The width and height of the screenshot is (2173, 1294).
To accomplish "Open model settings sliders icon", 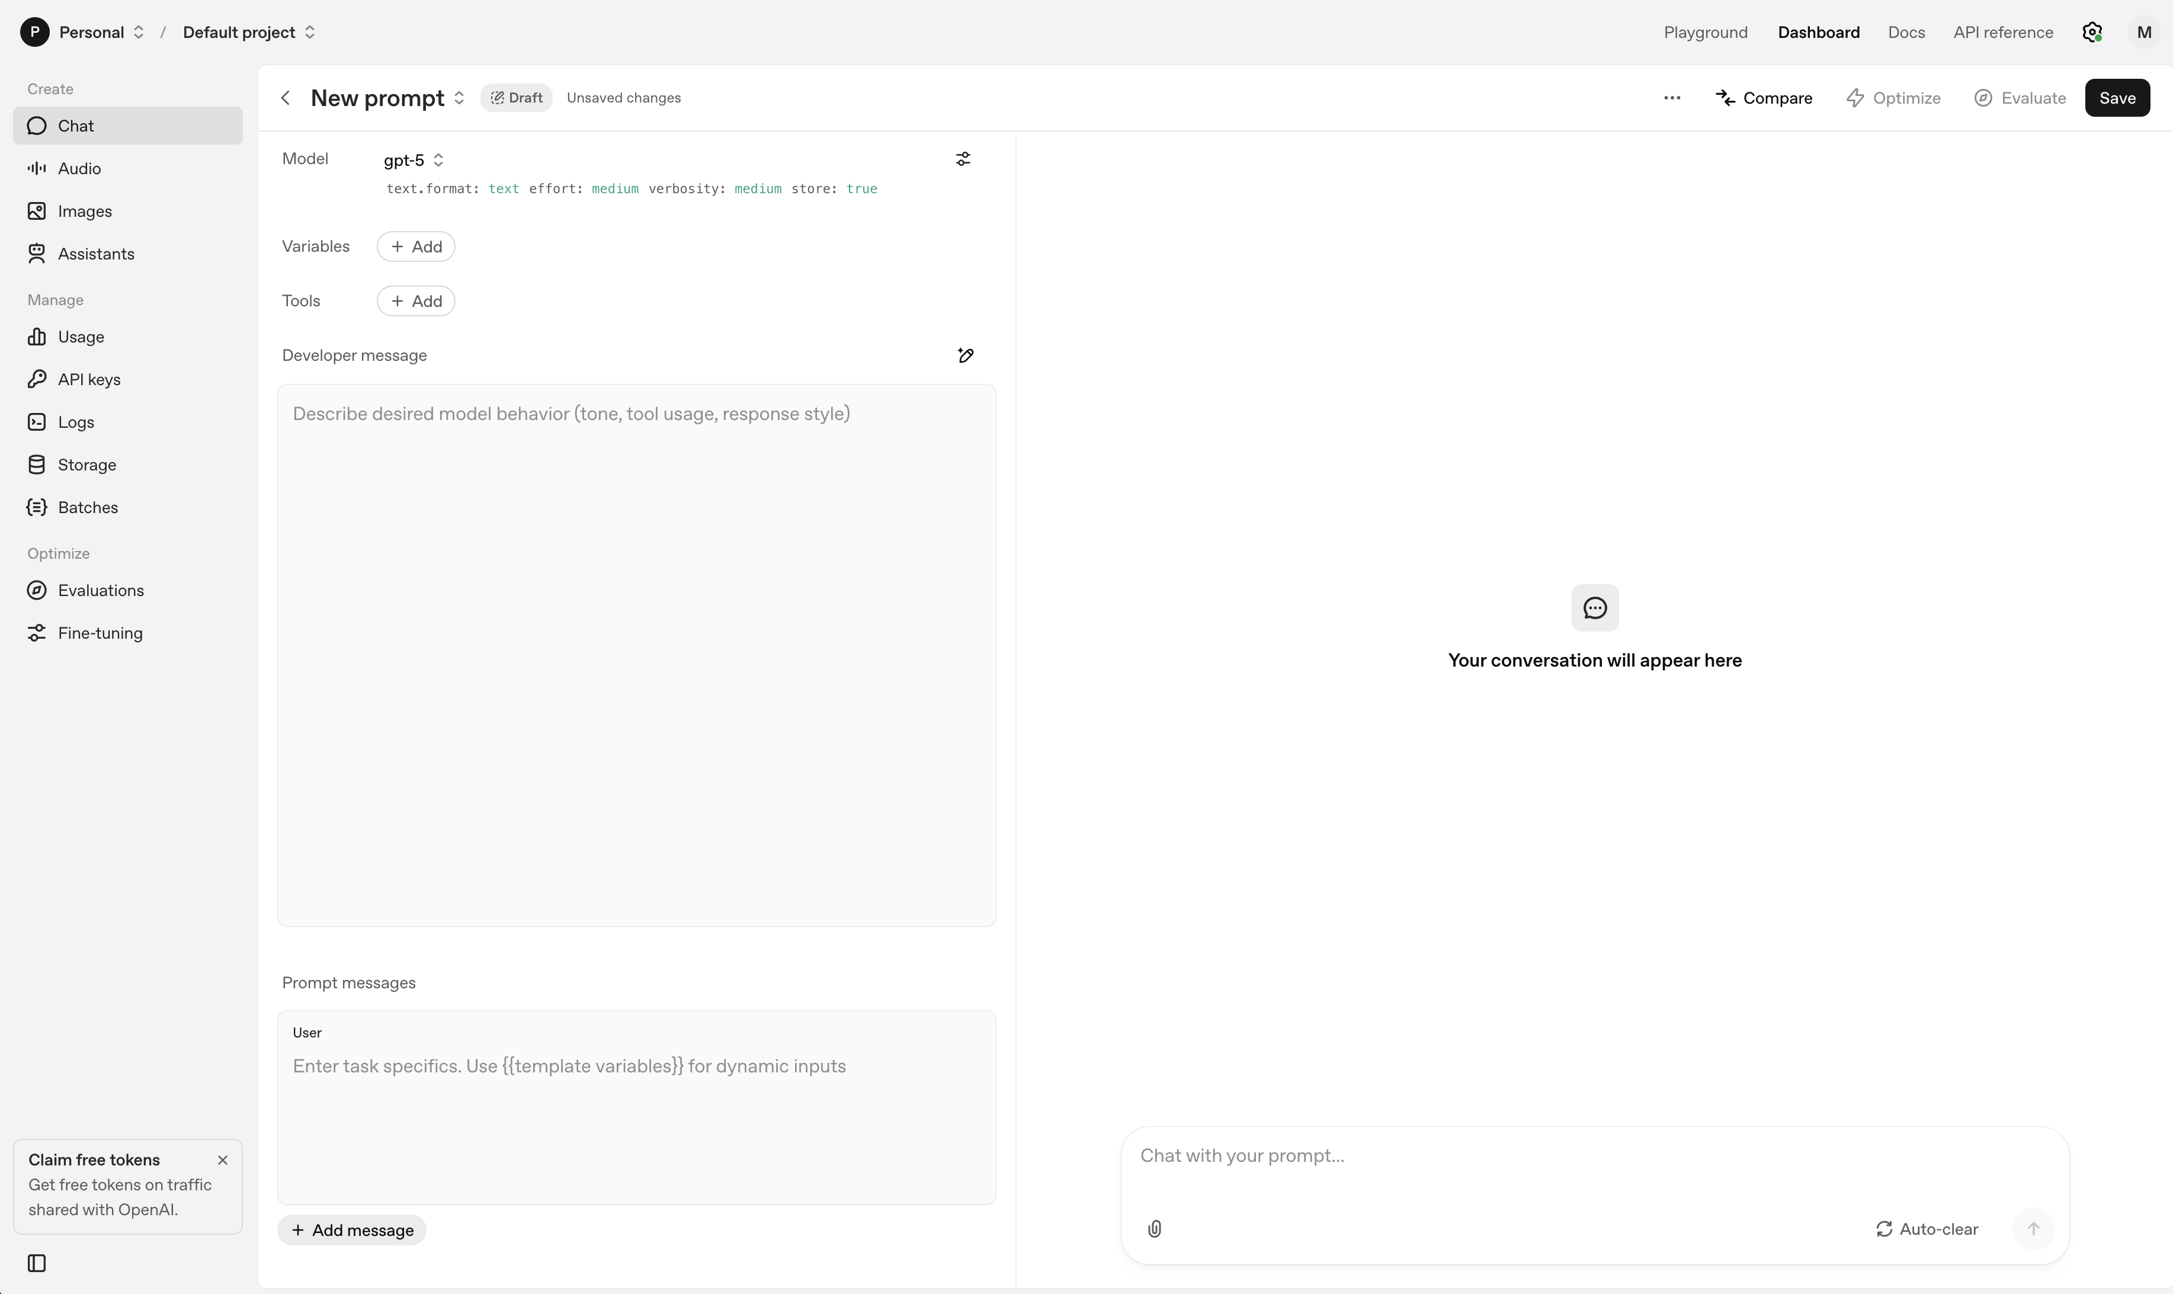I will 962,159.
